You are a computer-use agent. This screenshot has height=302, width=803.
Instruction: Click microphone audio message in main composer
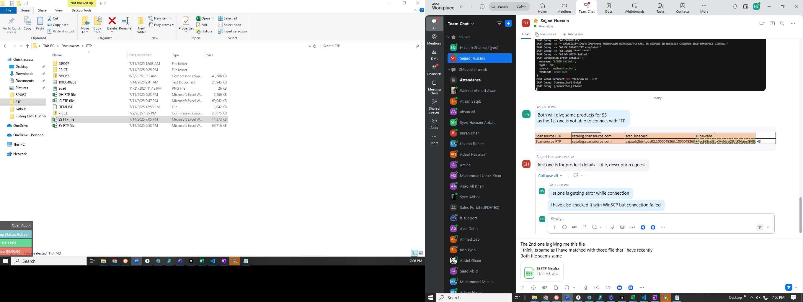click(586, 288)
